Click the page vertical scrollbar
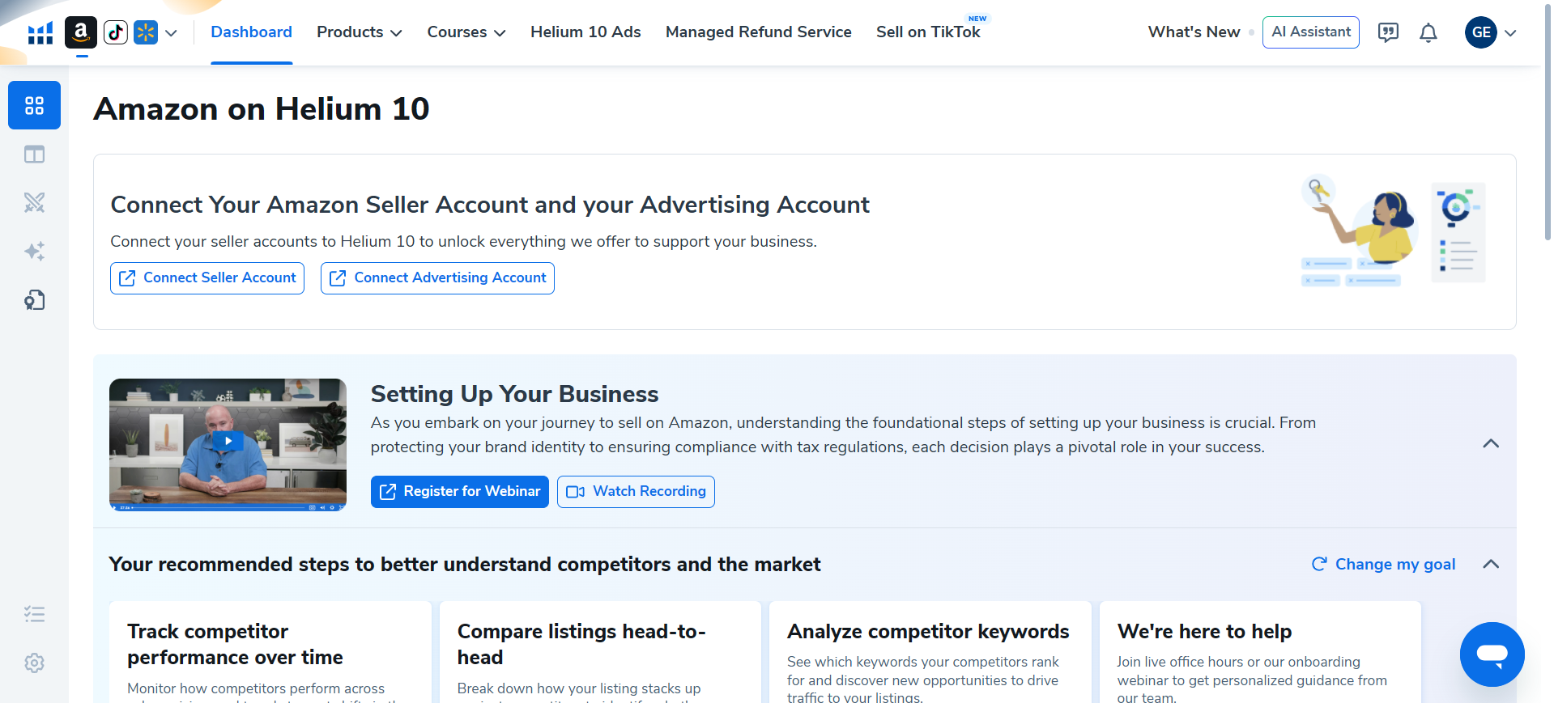Screen dimensions: 1554x703 click(1548, 121)
